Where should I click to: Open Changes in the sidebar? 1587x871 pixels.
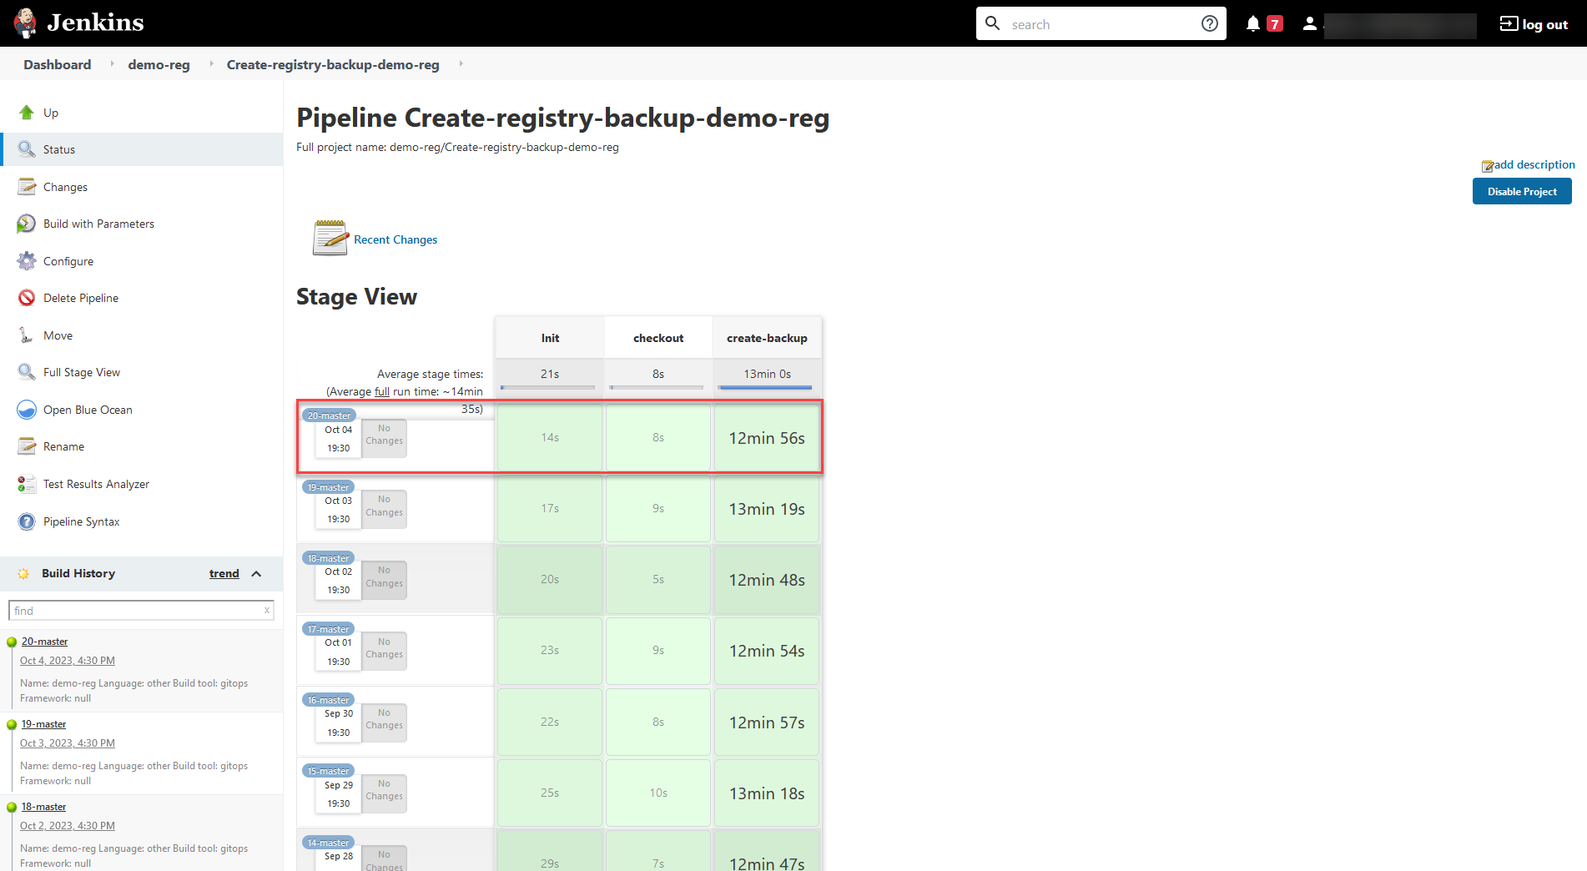pos(65,187)
